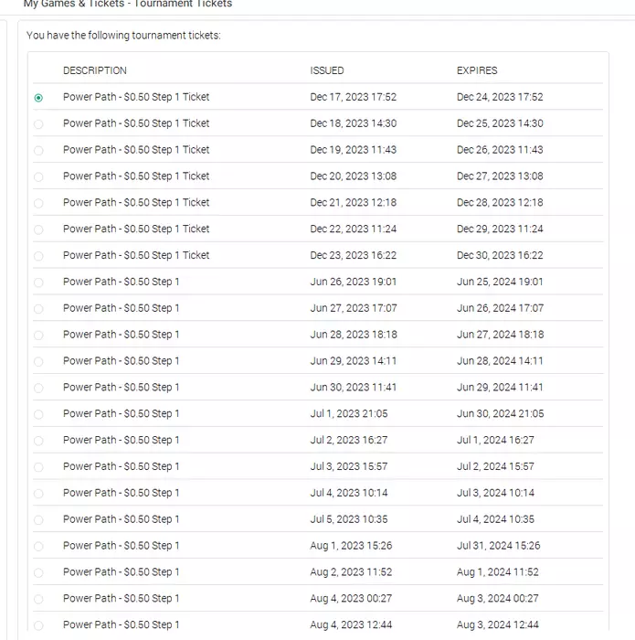Select the ticket issued Jul 3, 2023 15:57
635x640 pixels.
[x=38, y=467]
